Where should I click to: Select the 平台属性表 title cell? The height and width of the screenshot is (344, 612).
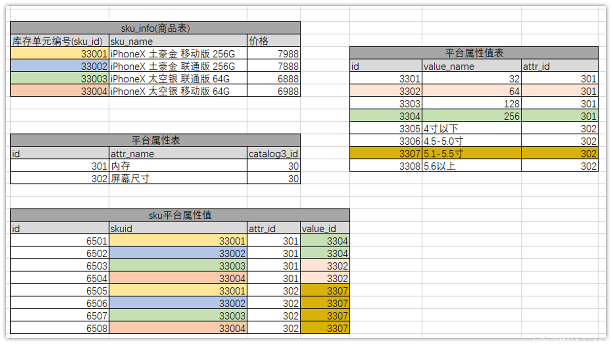click(155, 140)
